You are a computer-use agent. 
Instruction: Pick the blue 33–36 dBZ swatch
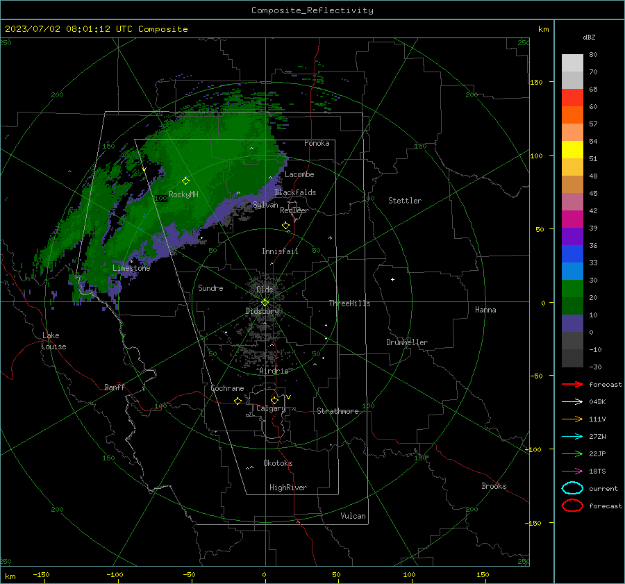[572, 254]
